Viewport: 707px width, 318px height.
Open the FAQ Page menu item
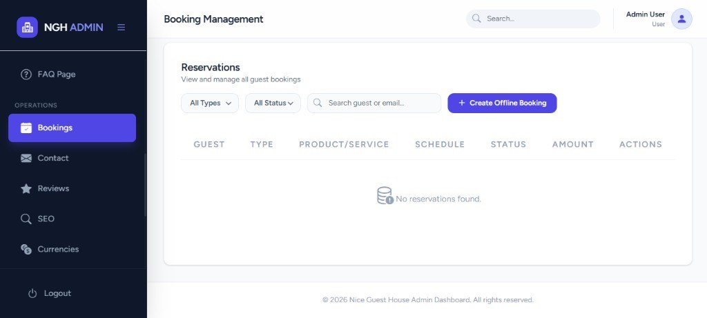pyautogui.click(x=72, y=74)
